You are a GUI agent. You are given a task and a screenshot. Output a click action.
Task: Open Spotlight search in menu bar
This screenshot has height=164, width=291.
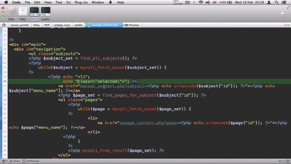(x=276, y=2)
